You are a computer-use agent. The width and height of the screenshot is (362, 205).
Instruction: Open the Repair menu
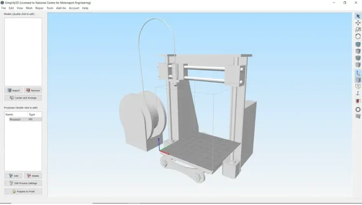pos(39,8)
